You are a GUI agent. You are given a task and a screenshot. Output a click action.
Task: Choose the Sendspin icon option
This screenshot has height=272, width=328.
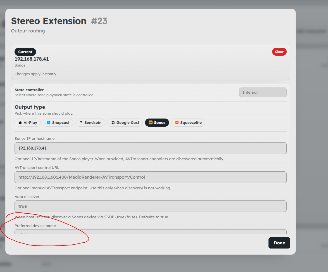tap(81, 122)
